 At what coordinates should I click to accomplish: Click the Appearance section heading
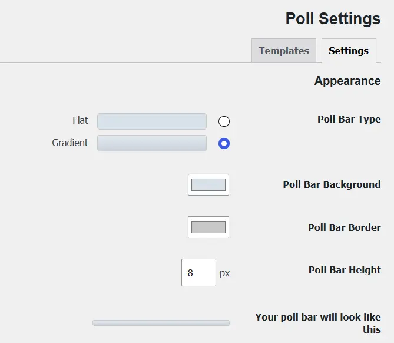tap(347, 81)
